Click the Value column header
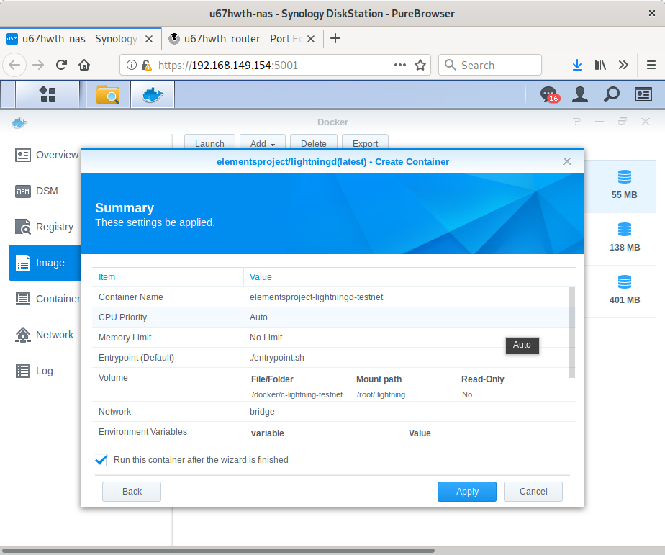Viewport: 665px width, 555px height. coord(403,277)
